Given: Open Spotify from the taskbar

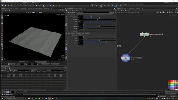Looking at the screenshot, I should coord(36,99).
